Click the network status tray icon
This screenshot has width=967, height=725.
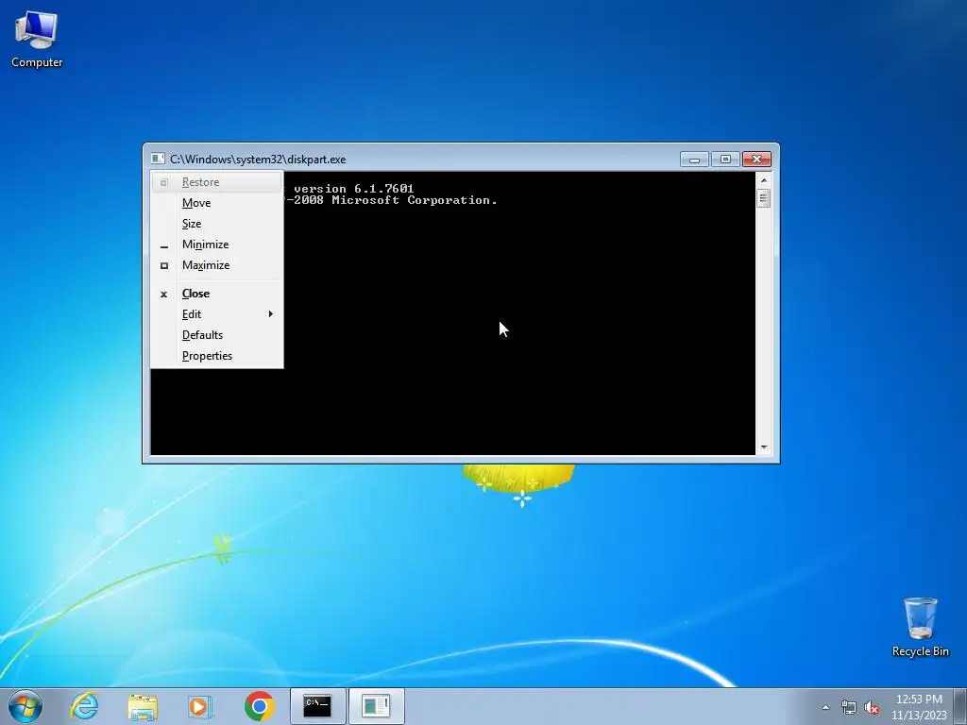coord(849,707)
